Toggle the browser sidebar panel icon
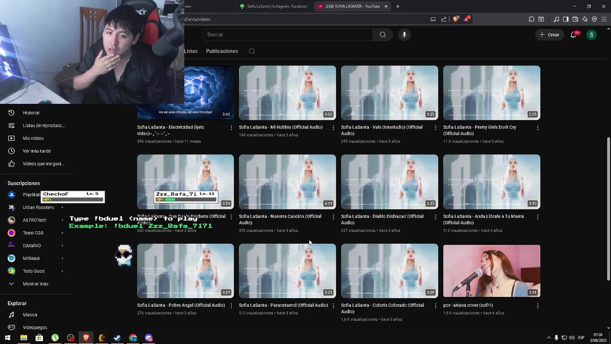 pyautogui.click(x=566, y=19)
